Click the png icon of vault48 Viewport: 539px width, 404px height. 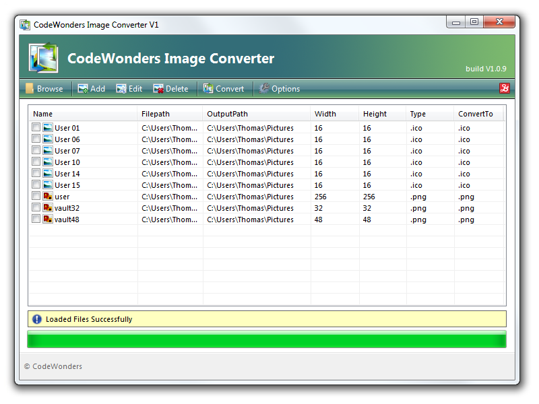(48, 219)
